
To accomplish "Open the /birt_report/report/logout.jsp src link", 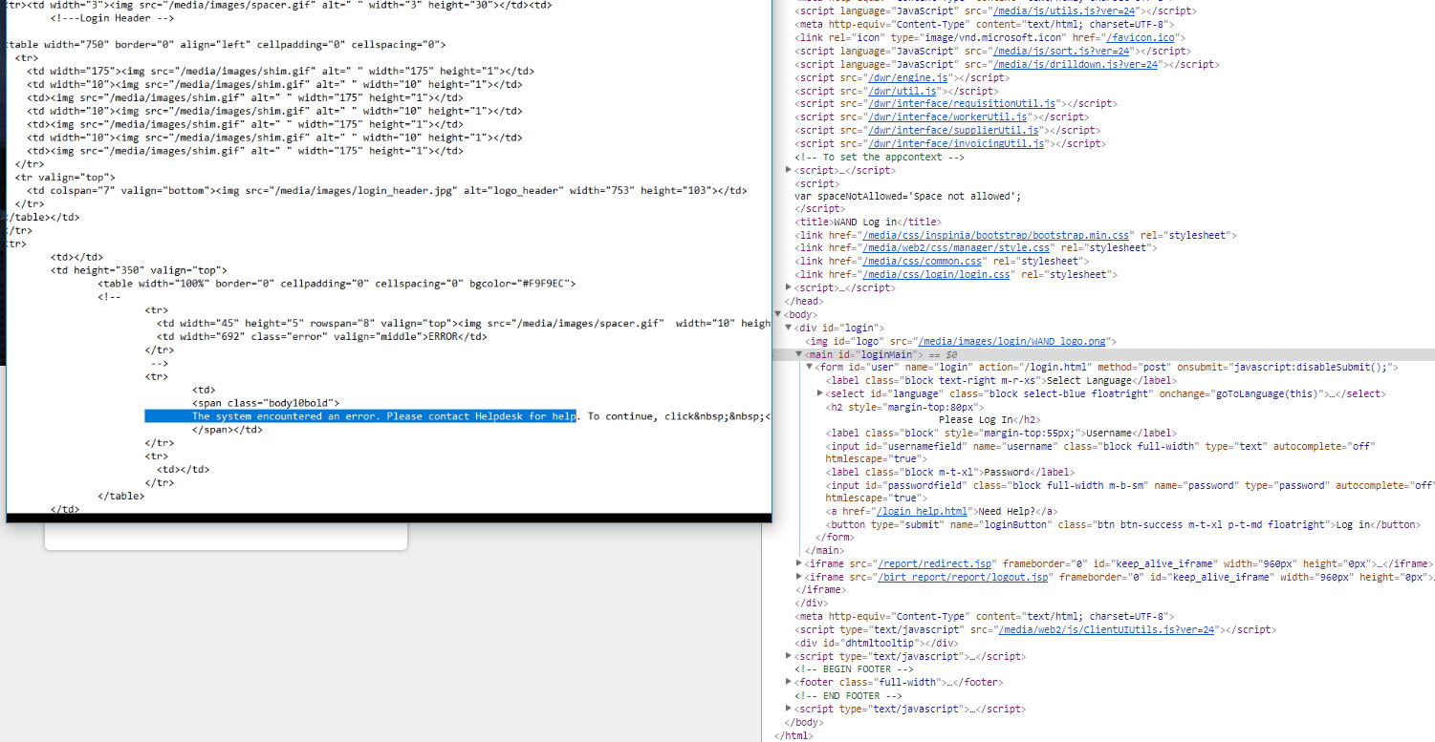I will [964, 577].
